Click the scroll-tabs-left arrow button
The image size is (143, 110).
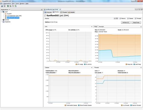(136, 9)
